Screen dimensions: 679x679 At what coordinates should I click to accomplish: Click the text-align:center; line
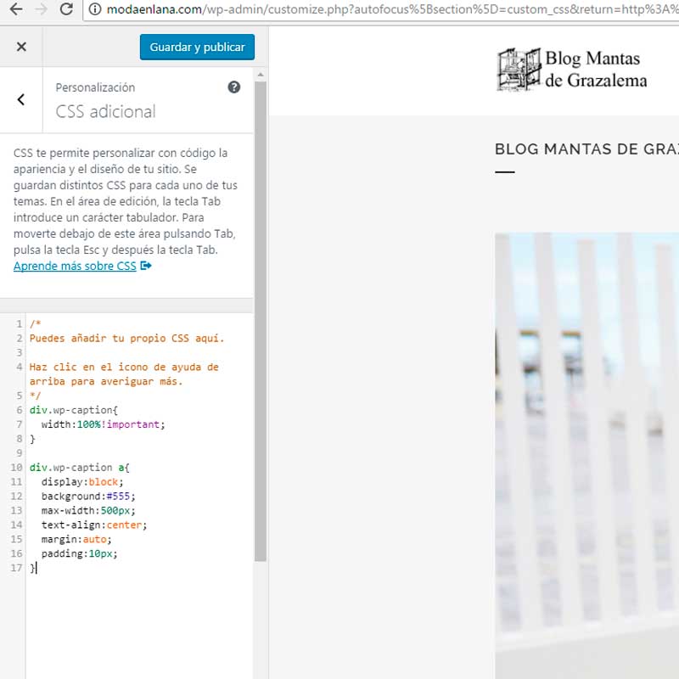click(x=94, y=525)
